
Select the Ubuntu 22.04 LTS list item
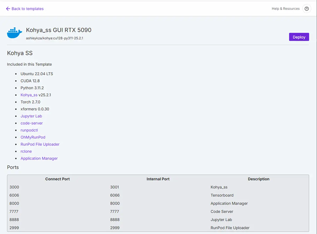[37, 74]
